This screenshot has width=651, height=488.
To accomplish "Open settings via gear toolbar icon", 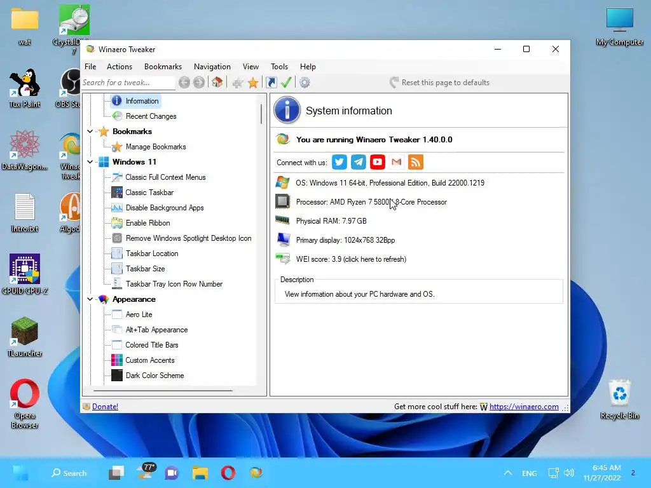I will pos(305,83).
